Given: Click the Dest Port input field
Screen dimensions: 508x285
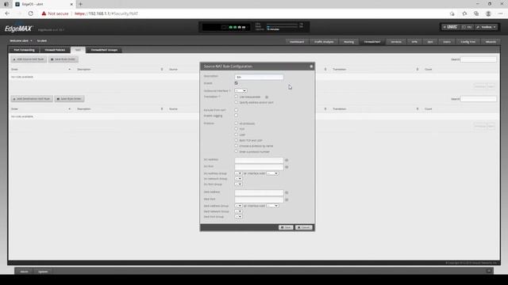Looking at the screenshot, I should [259, 199].
